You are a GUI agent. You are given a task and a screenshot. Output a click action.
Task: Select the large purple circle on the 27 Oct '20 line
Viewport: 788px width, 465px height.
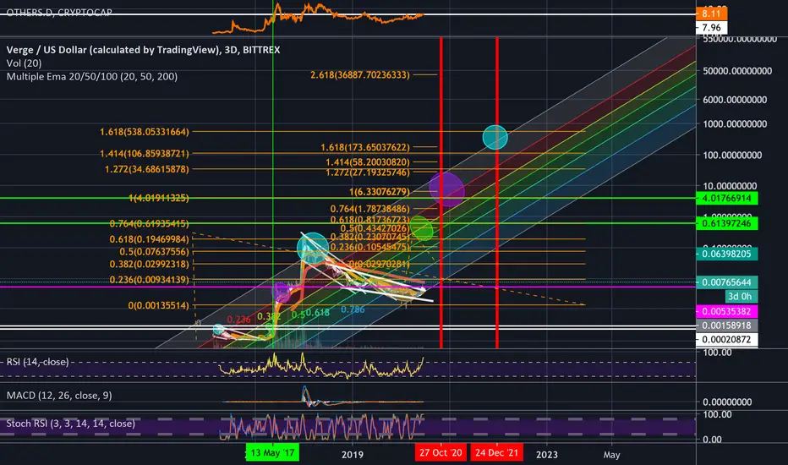click(446, 189)
